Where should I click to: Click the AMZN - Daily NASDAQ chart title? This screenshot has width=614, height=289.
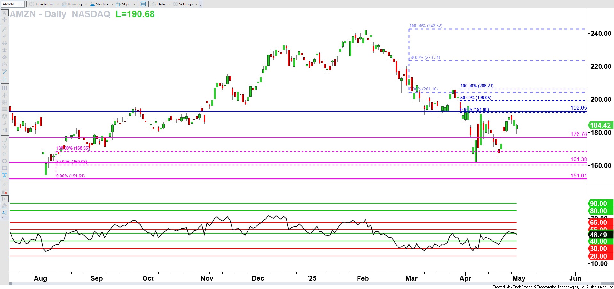tap(60, 14)
